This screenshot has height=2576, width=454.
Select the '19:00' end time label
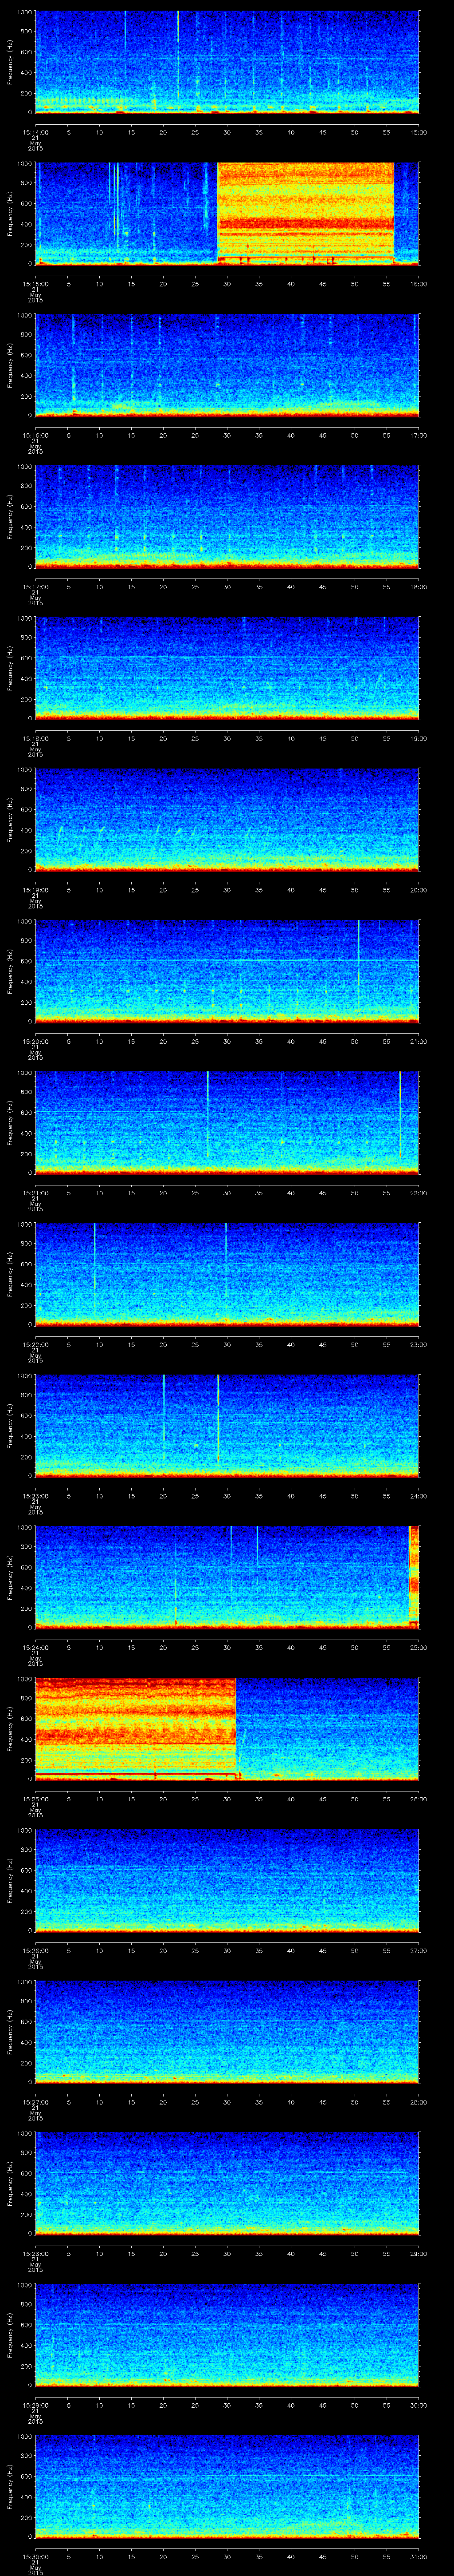click(418, 738)
